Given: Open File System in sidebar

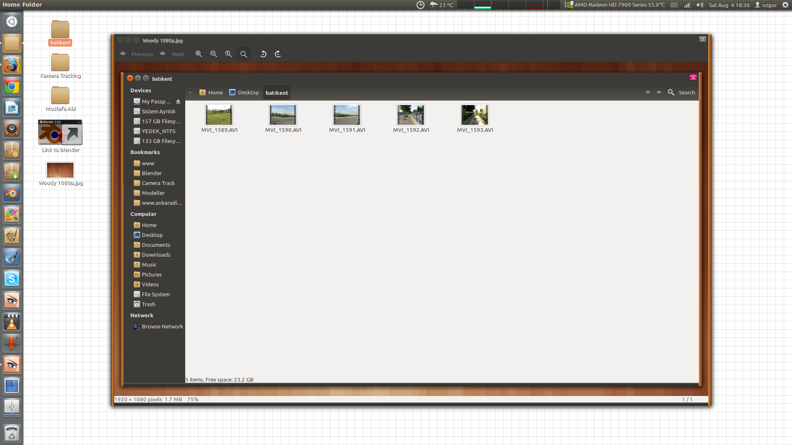Looking at the screenshot, I should [x=151, y=294].
